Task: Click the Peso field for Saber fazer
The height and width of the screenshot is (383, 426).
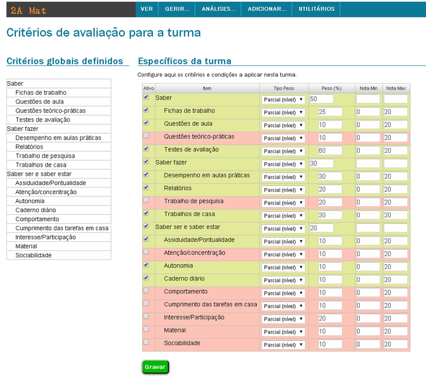Action: click(x=321, y=164)
